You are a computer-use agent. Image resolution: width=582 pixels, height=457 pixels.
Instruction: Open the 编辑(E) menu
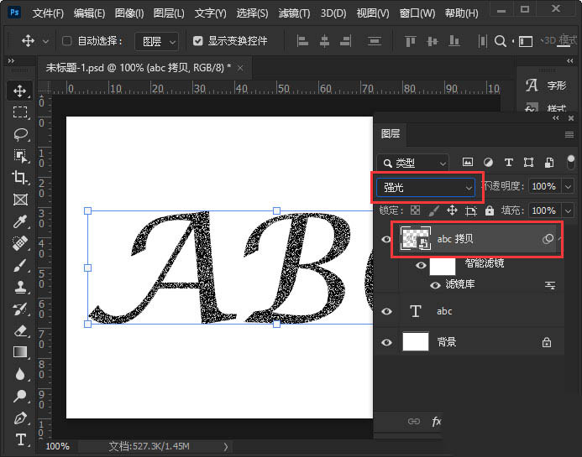[89, 13]
